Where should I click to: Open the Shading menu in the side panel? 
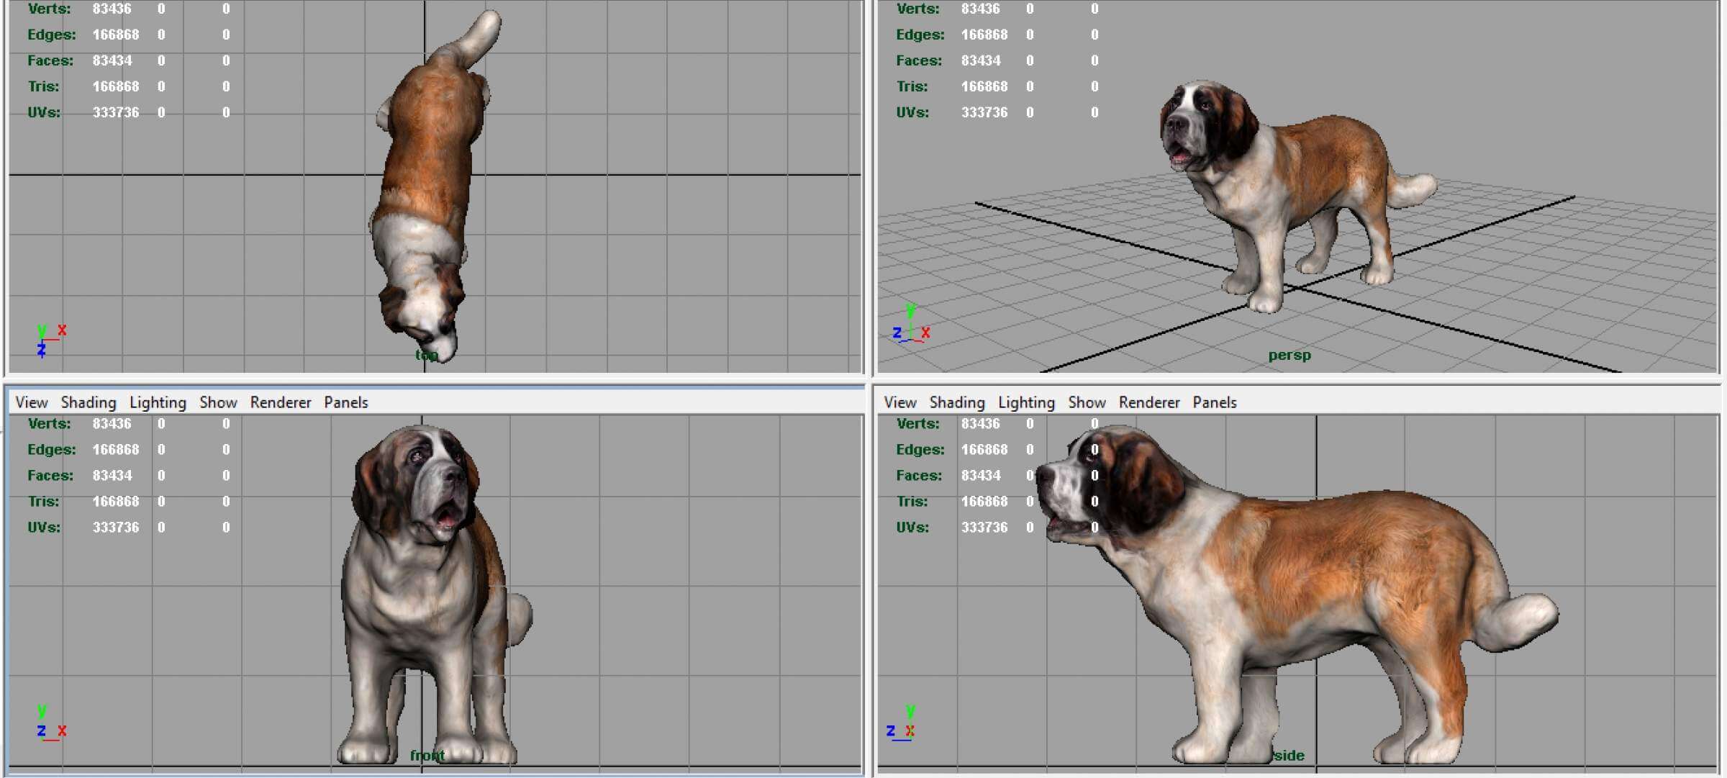[957, 402]
